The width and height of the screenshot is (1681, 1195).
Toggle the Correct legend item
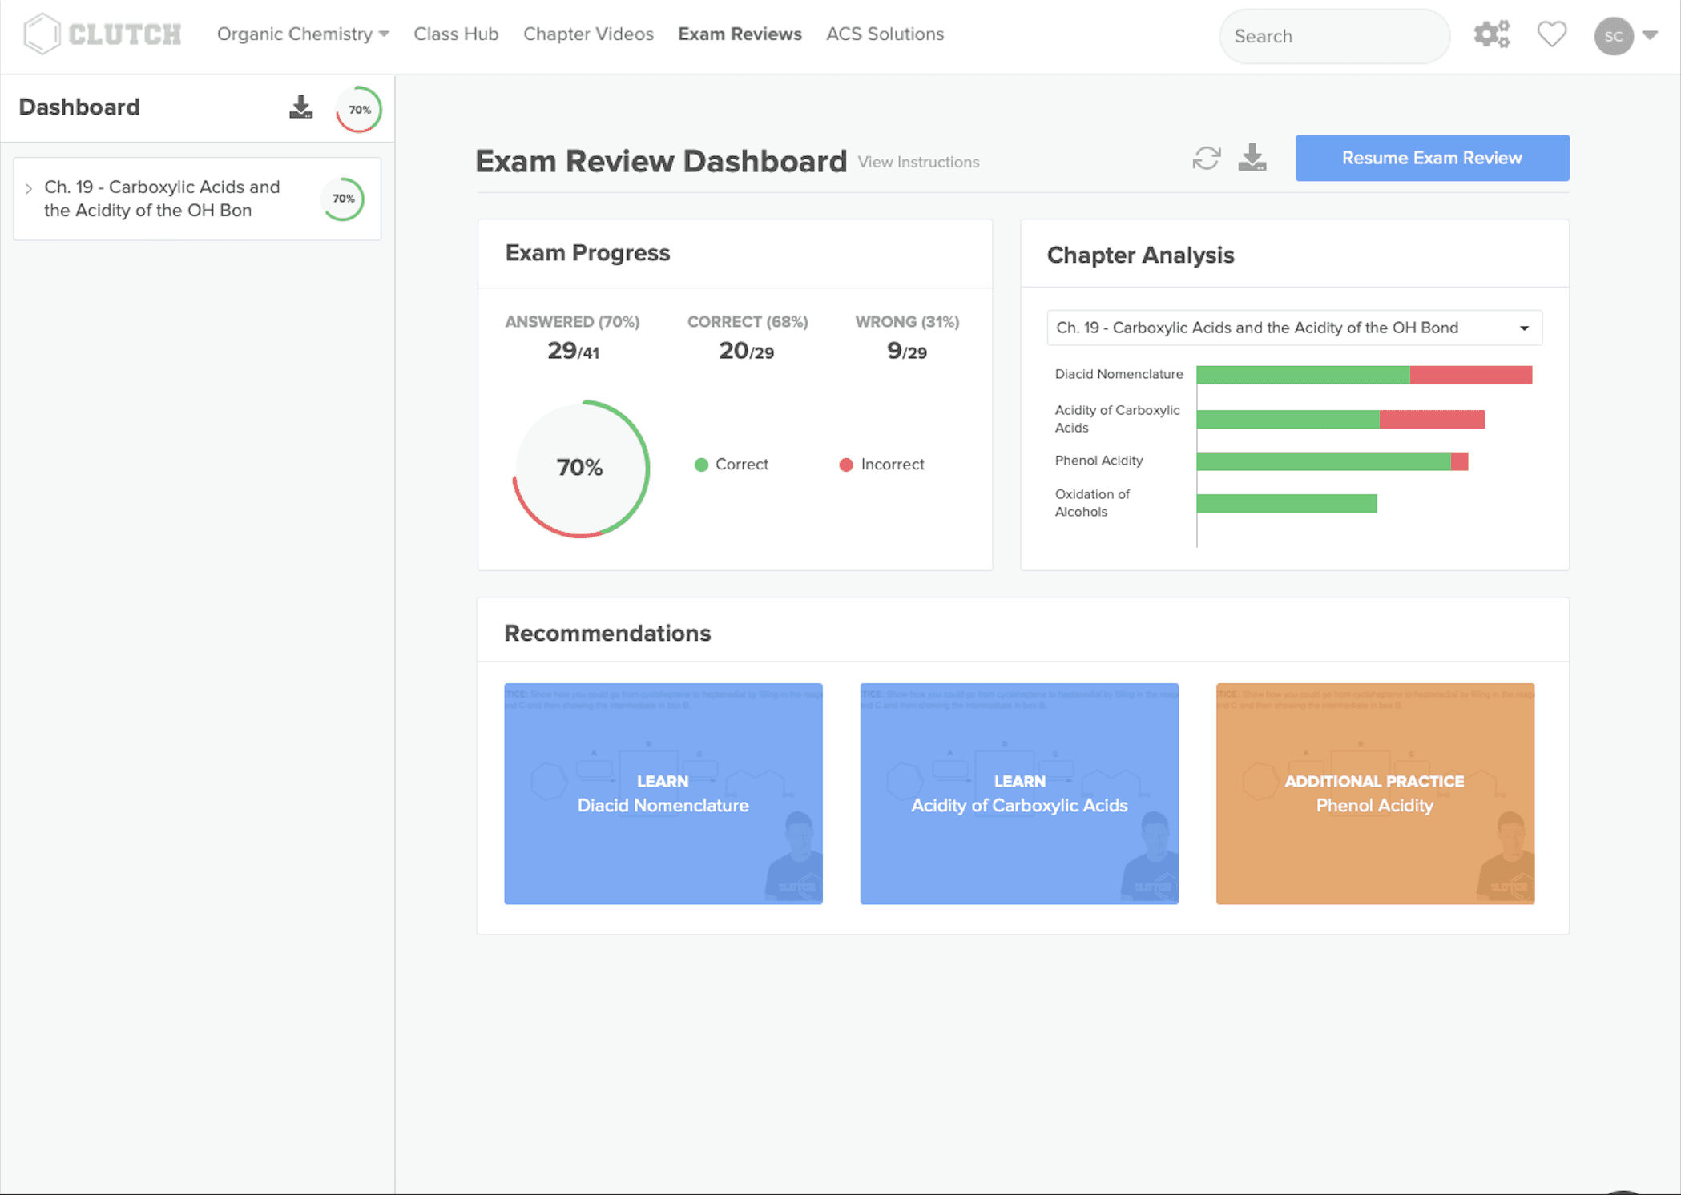[x=731, y=465]
